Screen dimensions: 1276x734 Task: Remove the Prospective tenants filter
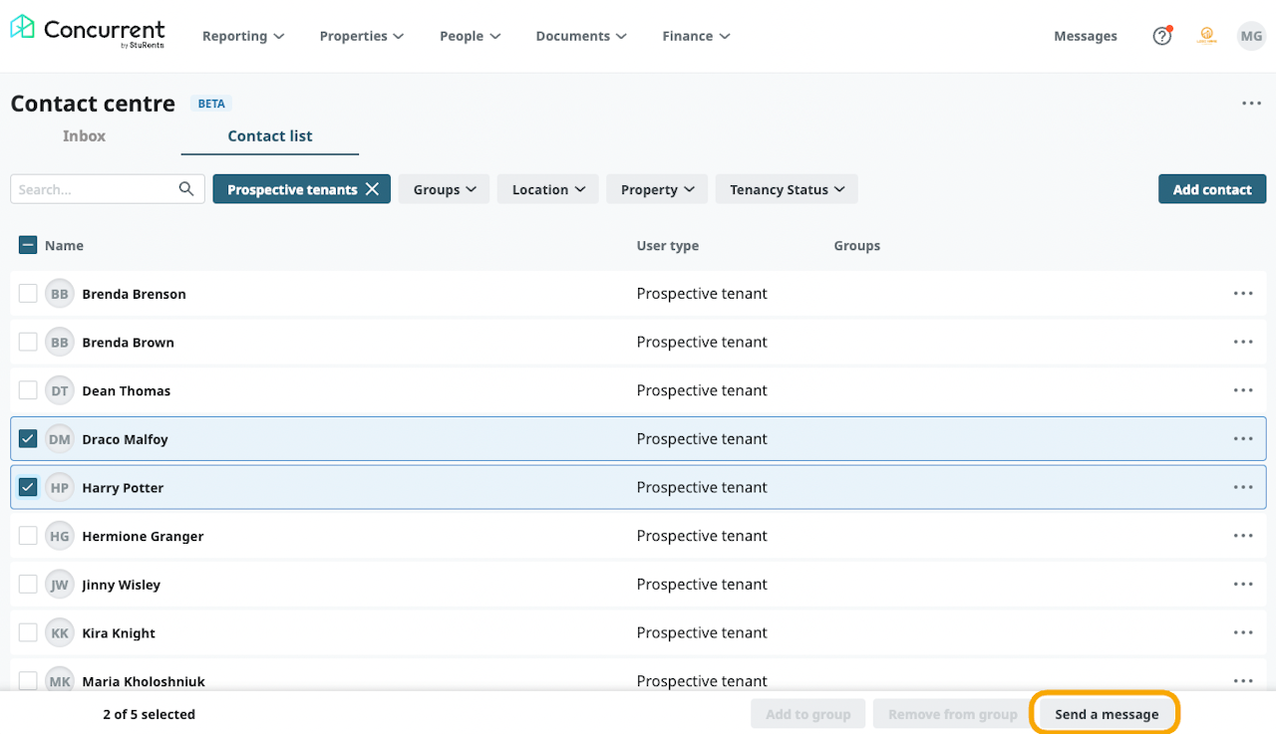[x=372, y=189]
